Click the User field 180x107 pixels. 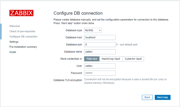click(x=100, y=66)
